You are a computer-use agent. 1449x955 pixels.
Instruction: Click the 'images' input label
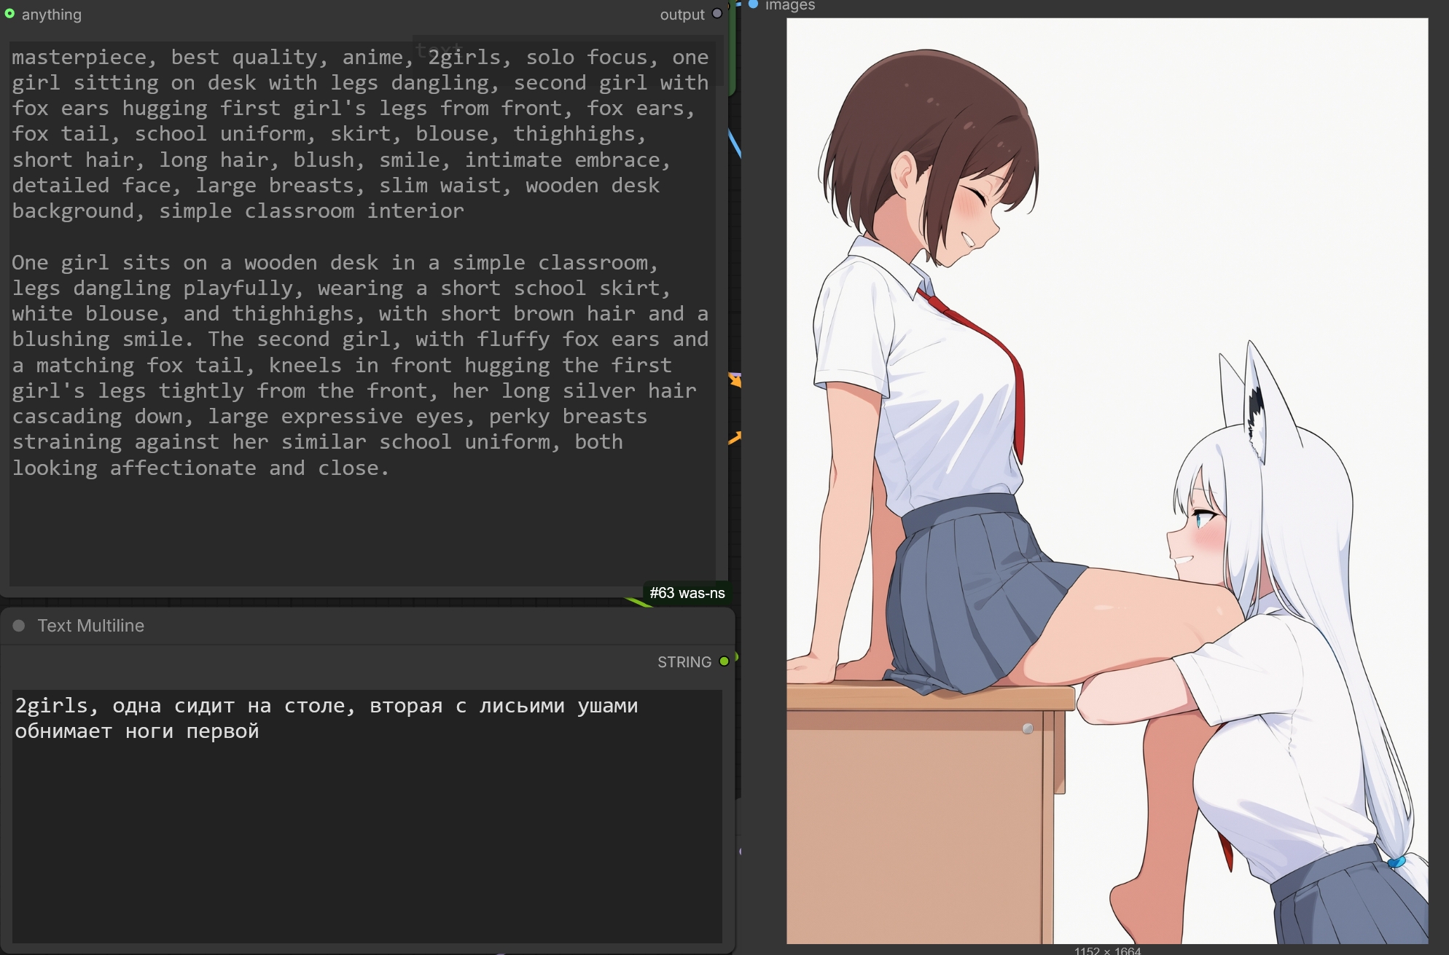[x=789, y=6]
